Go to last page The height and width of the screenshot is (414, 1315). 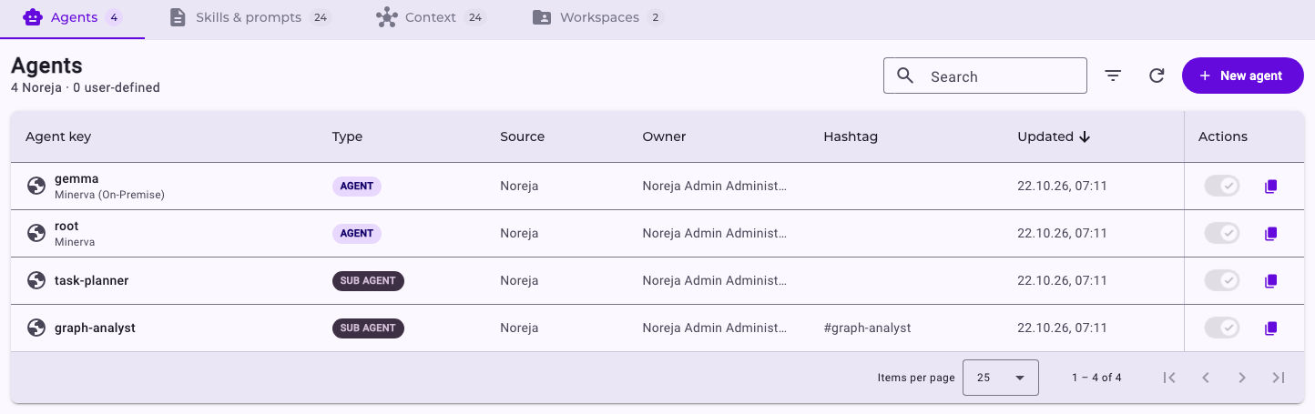1278,377
